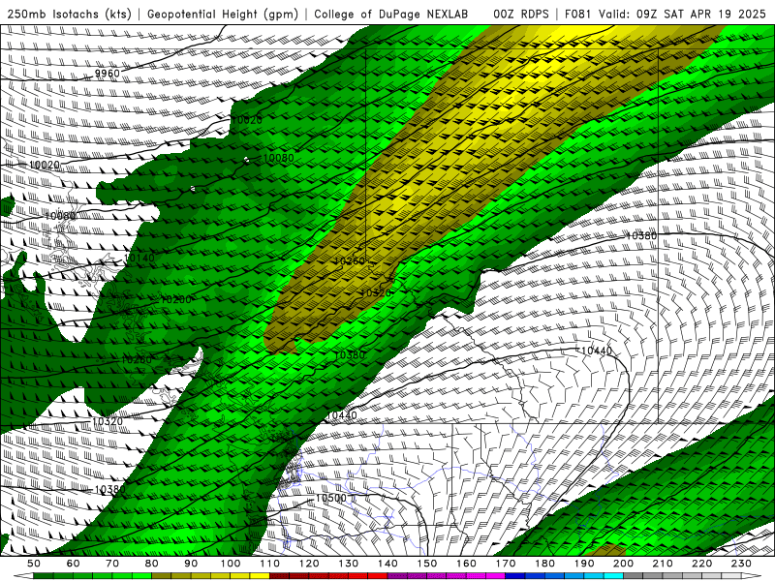Click the 230 value on the color scale
775x581 pixels.
point(742,564)
